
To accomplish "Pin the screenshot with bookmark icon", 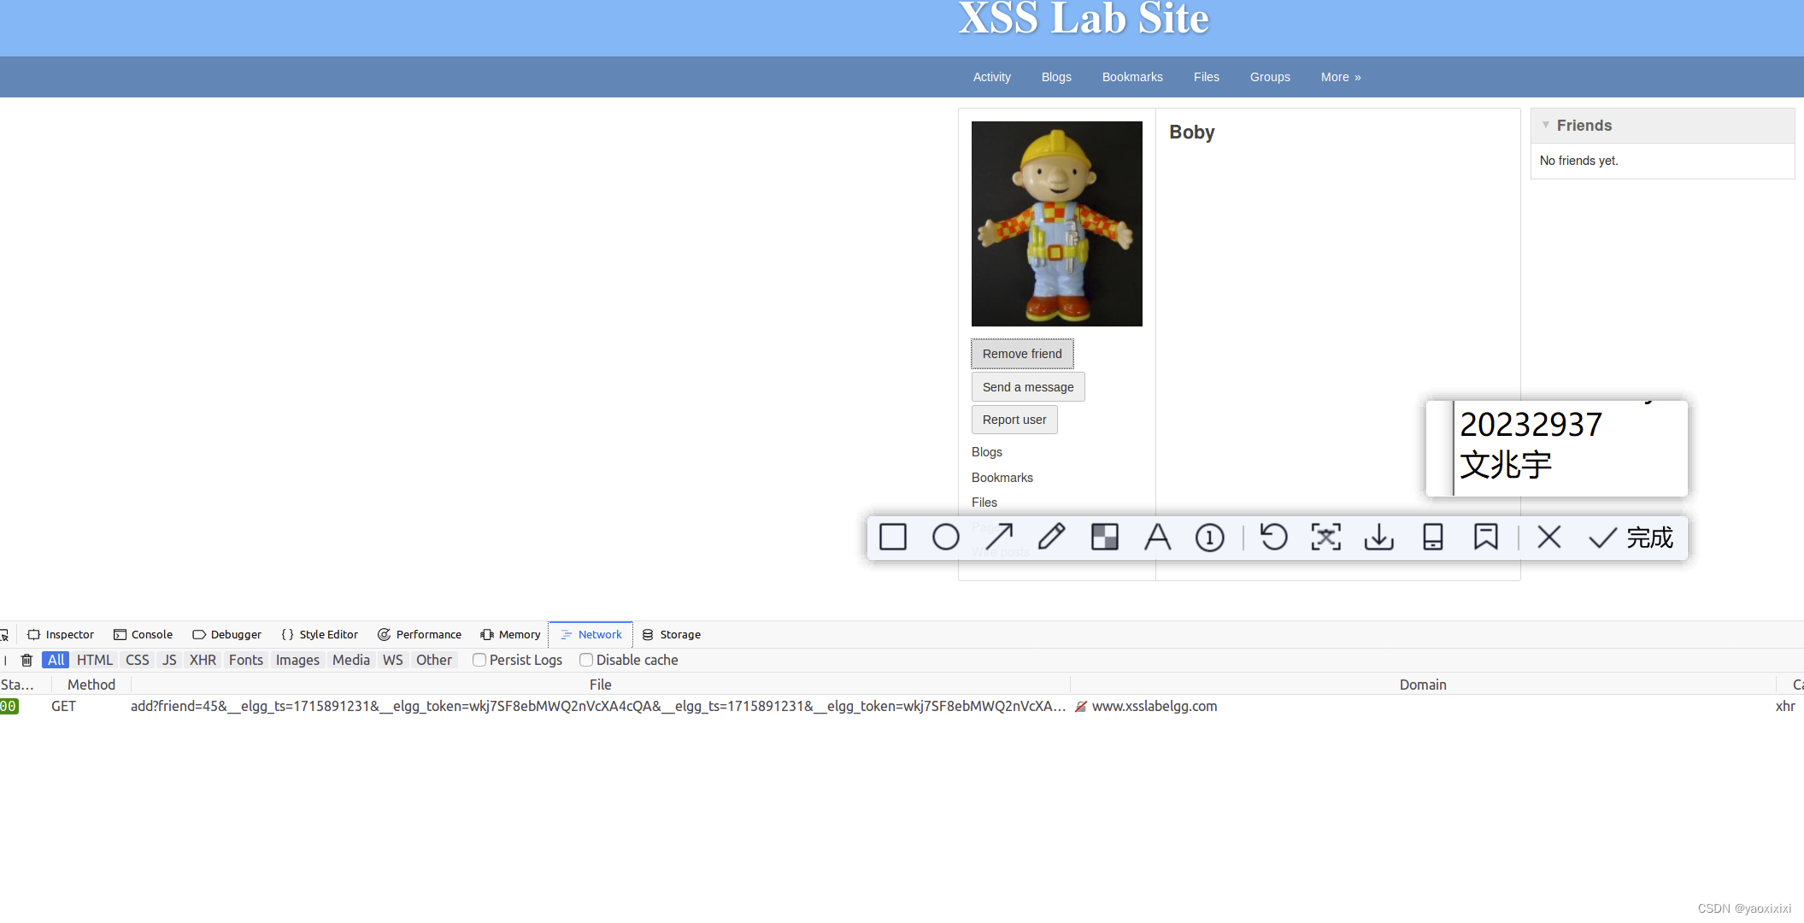I will [x=1486, y=538].
